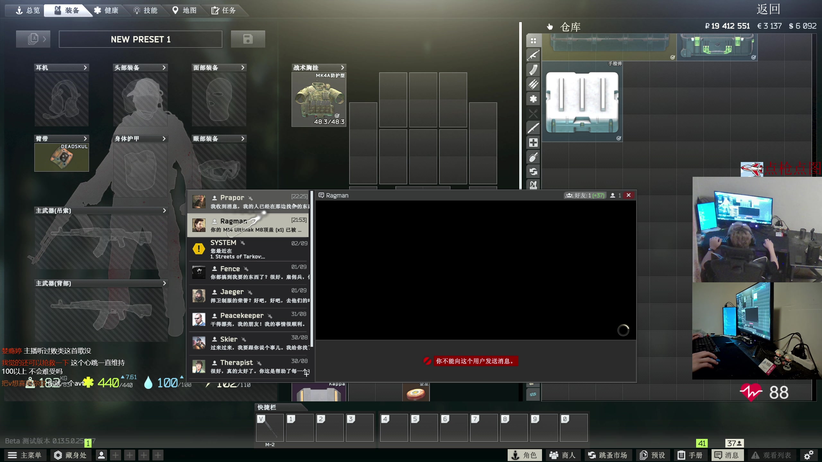
Task: Toggle pin on Therapist conversation
Action: click(259, 363)
